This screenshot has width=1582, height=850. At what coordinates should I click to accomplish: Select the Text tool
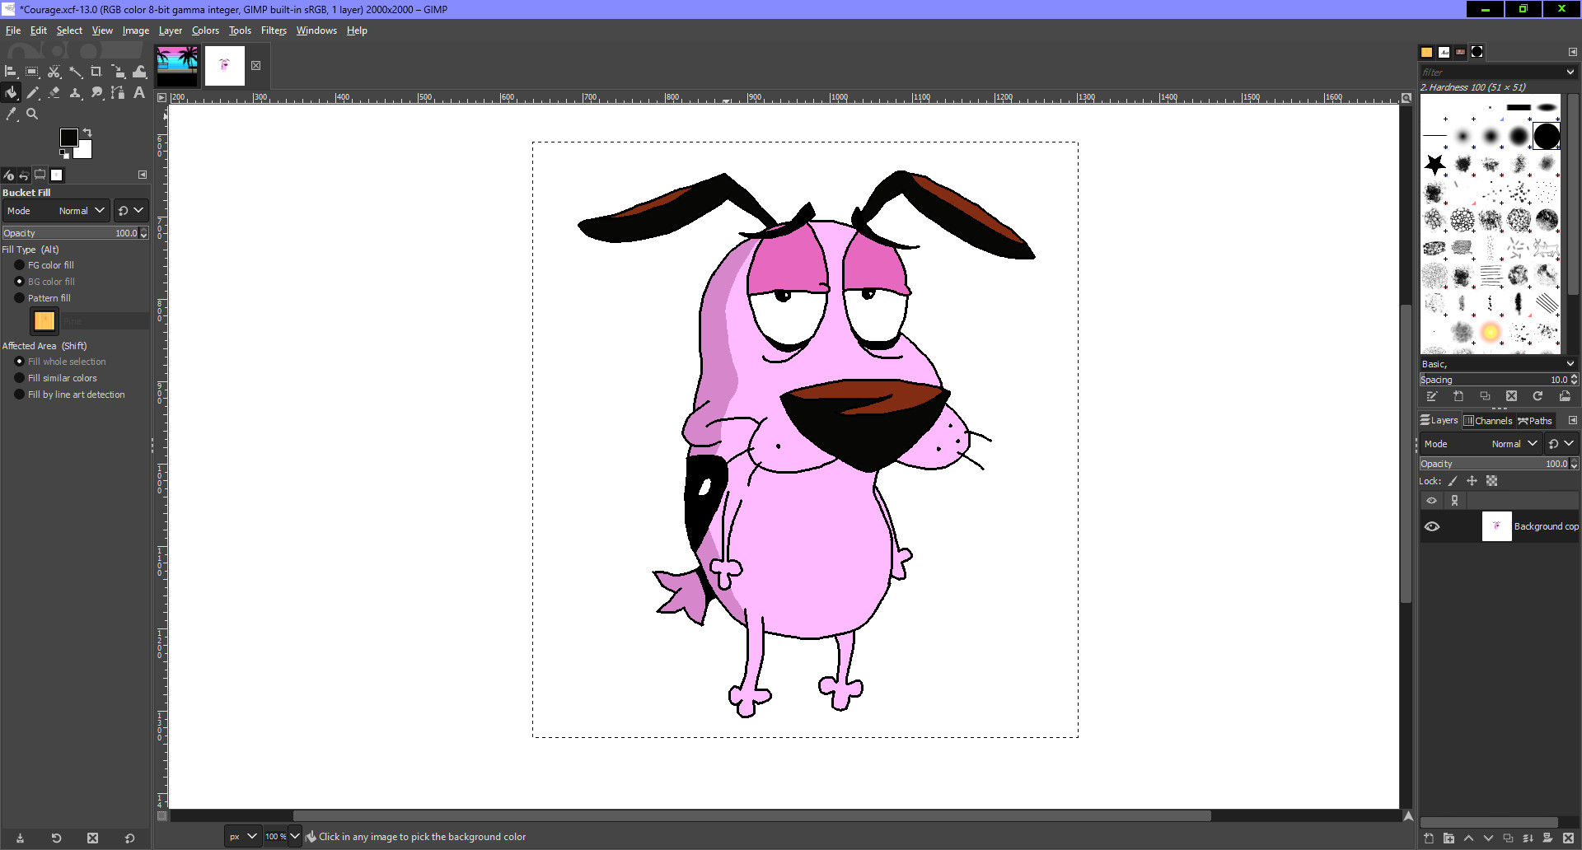[139, 92]
